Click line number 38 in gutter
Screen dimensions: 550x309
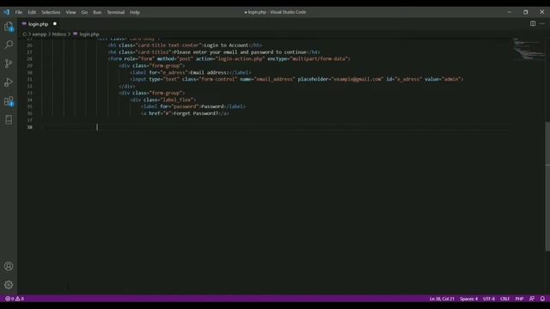coord(30,127)
